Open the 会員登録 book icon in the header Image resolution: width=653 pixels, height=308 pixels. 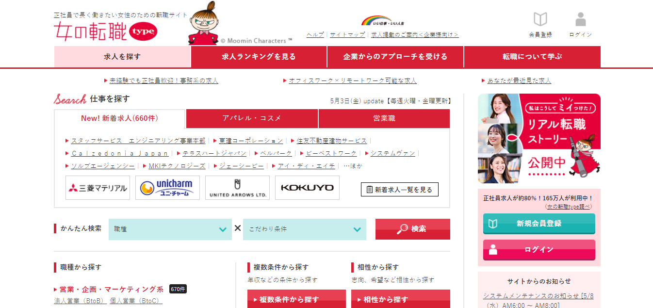540,19
